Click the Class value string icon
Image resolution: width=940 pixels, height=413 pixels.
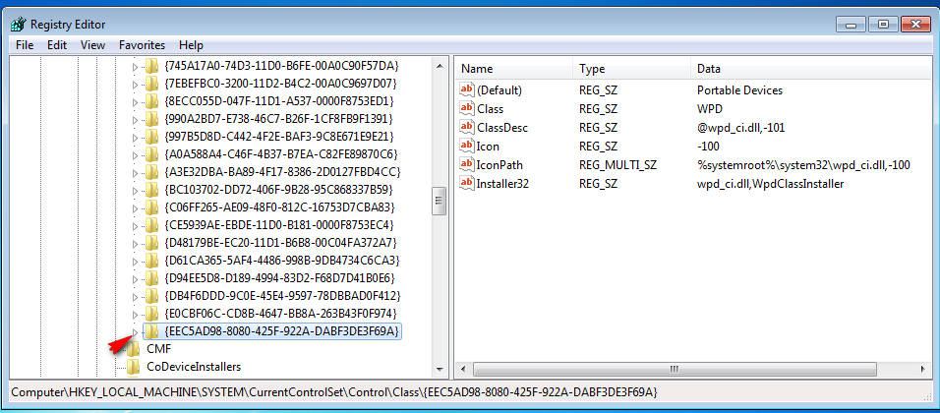coord(467,109)
